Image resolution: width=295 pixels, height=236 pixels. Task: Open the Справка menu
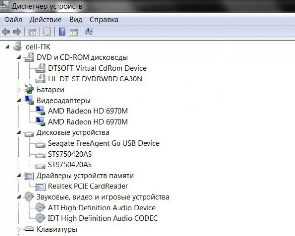pos(104,20)
